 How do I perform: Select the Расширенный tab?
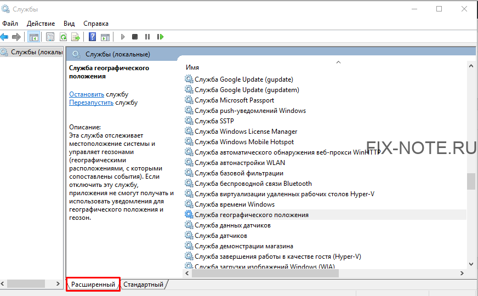point(93,284)
